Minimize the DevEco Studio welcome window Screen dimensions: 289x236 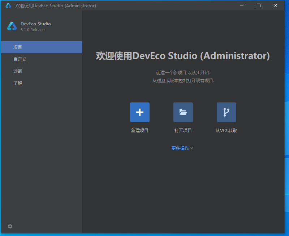click(x=242, y=5)
